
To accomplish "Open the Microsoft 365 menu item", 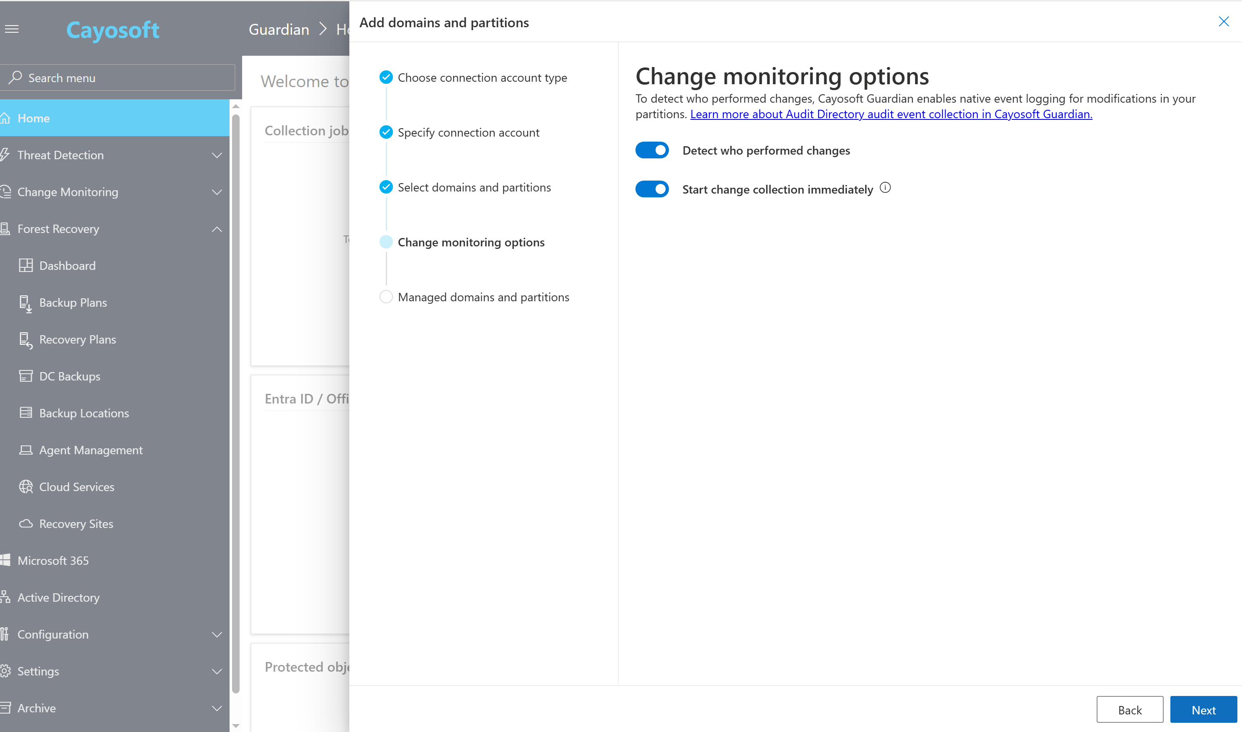I will click(53, 561).
